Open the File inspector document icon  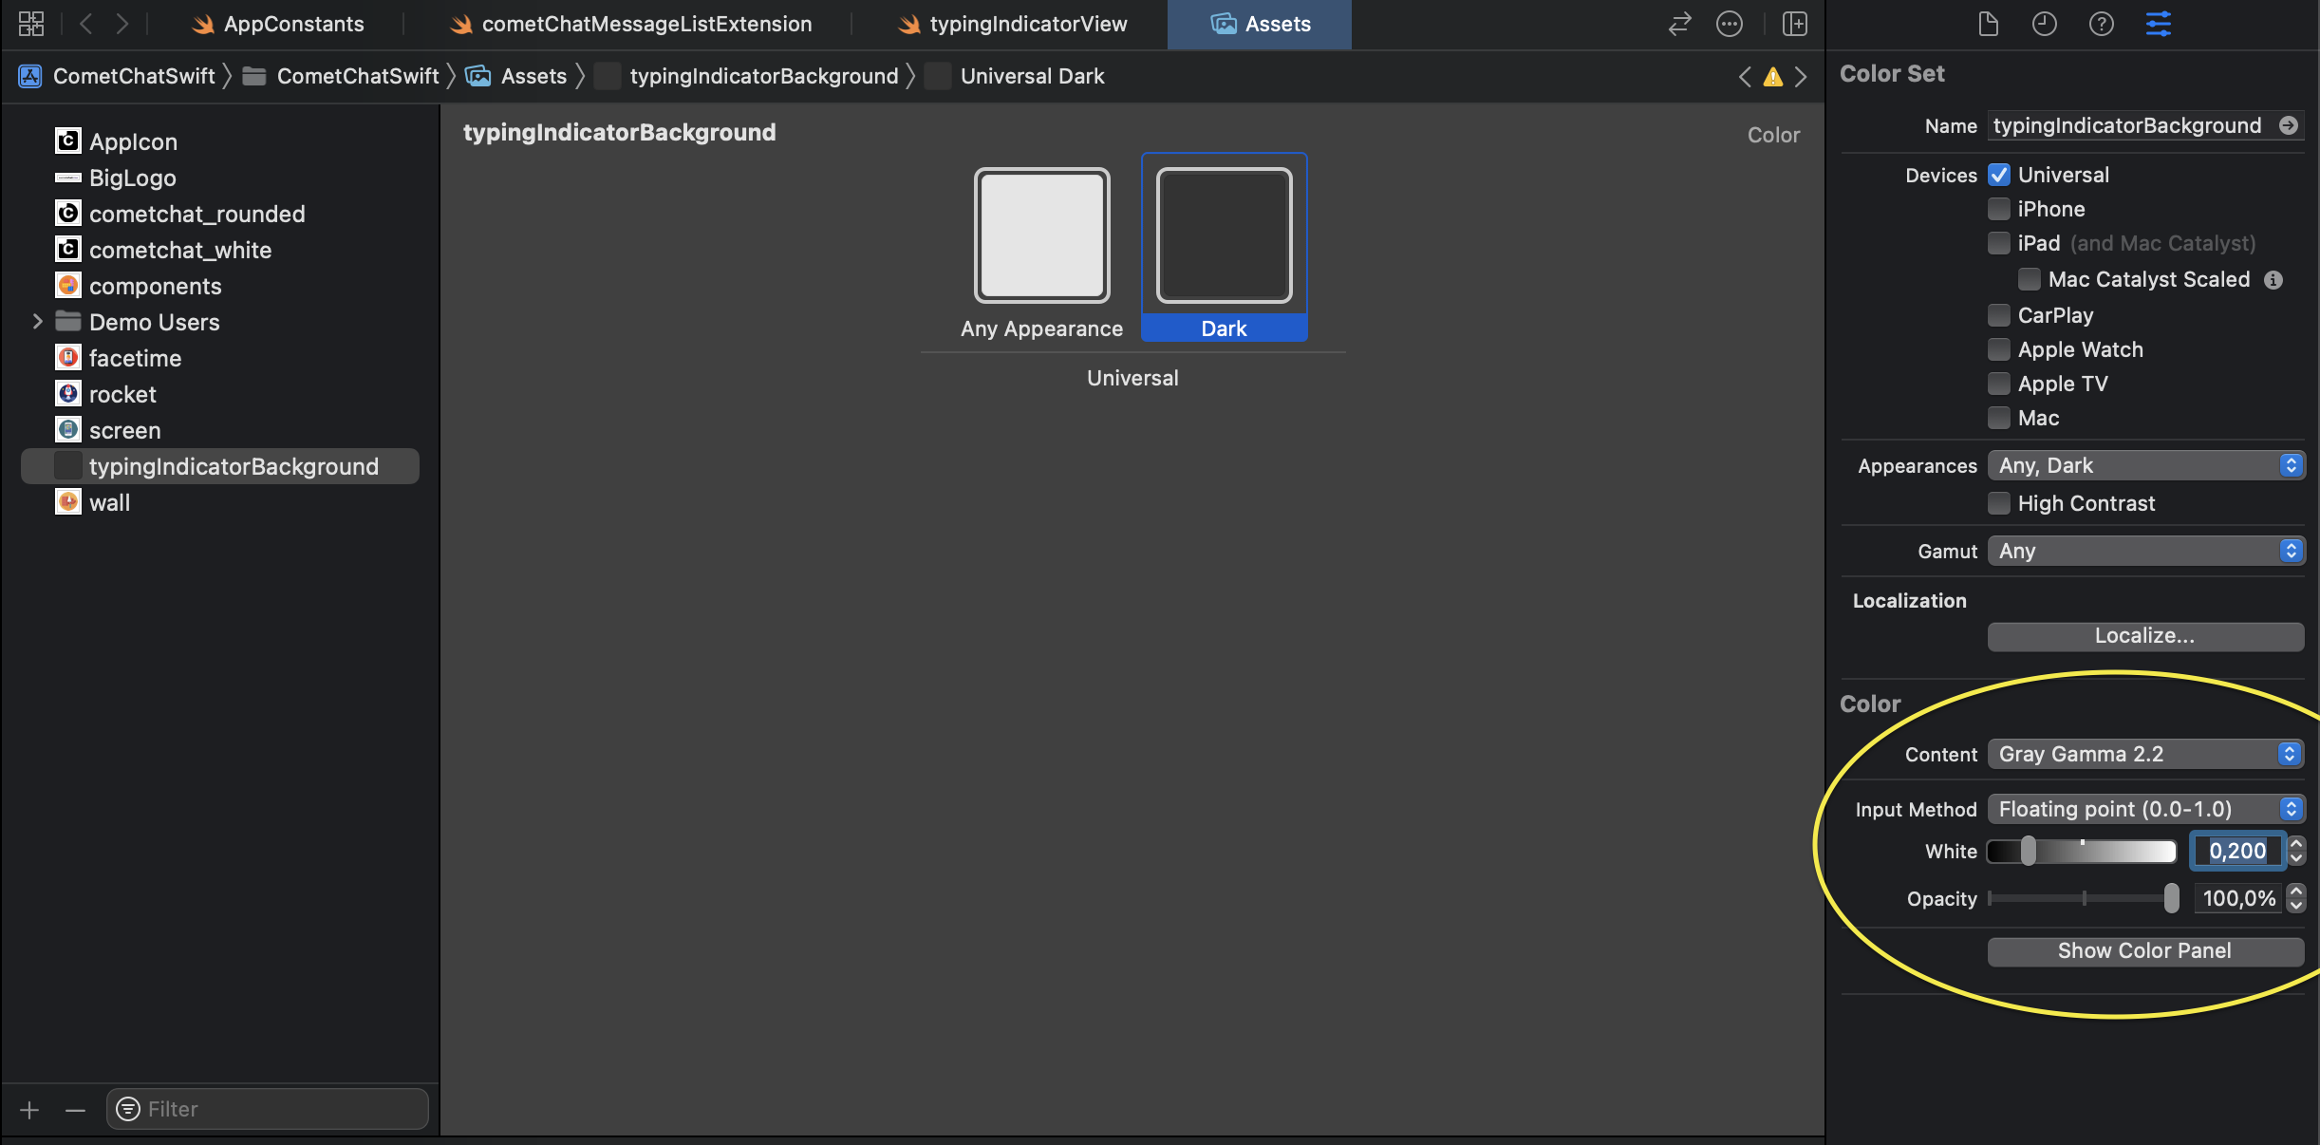point(1988,24)
